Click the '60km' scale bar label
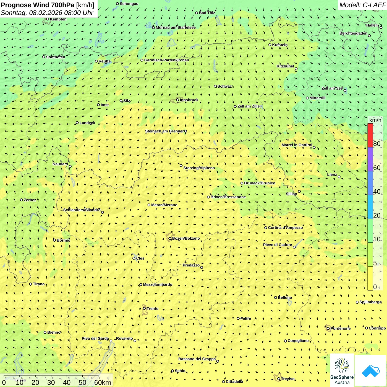387x387 pixels. pos(103,382)
